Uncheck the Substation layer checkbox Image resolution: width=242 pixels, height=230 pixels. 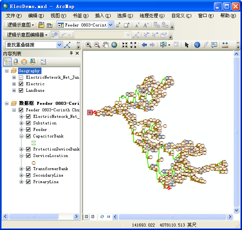pos(28,123)
